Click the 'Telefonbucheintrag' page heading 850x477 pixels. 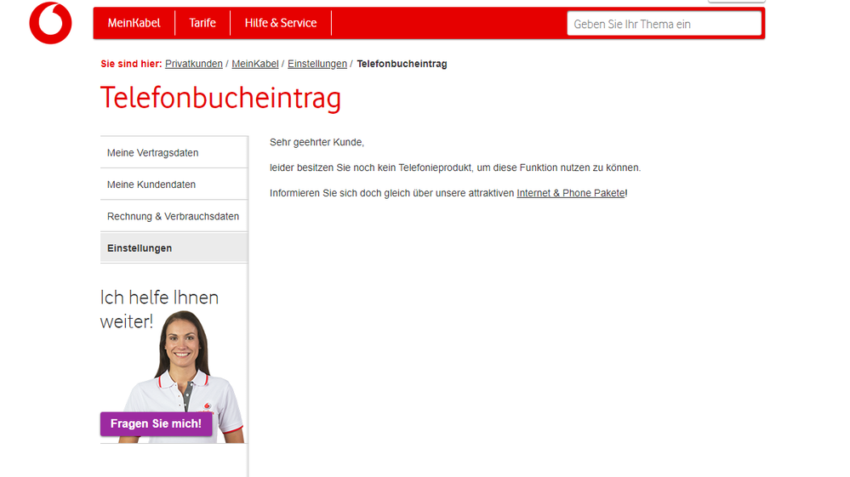pyautogui.click(x=220, y=99)
